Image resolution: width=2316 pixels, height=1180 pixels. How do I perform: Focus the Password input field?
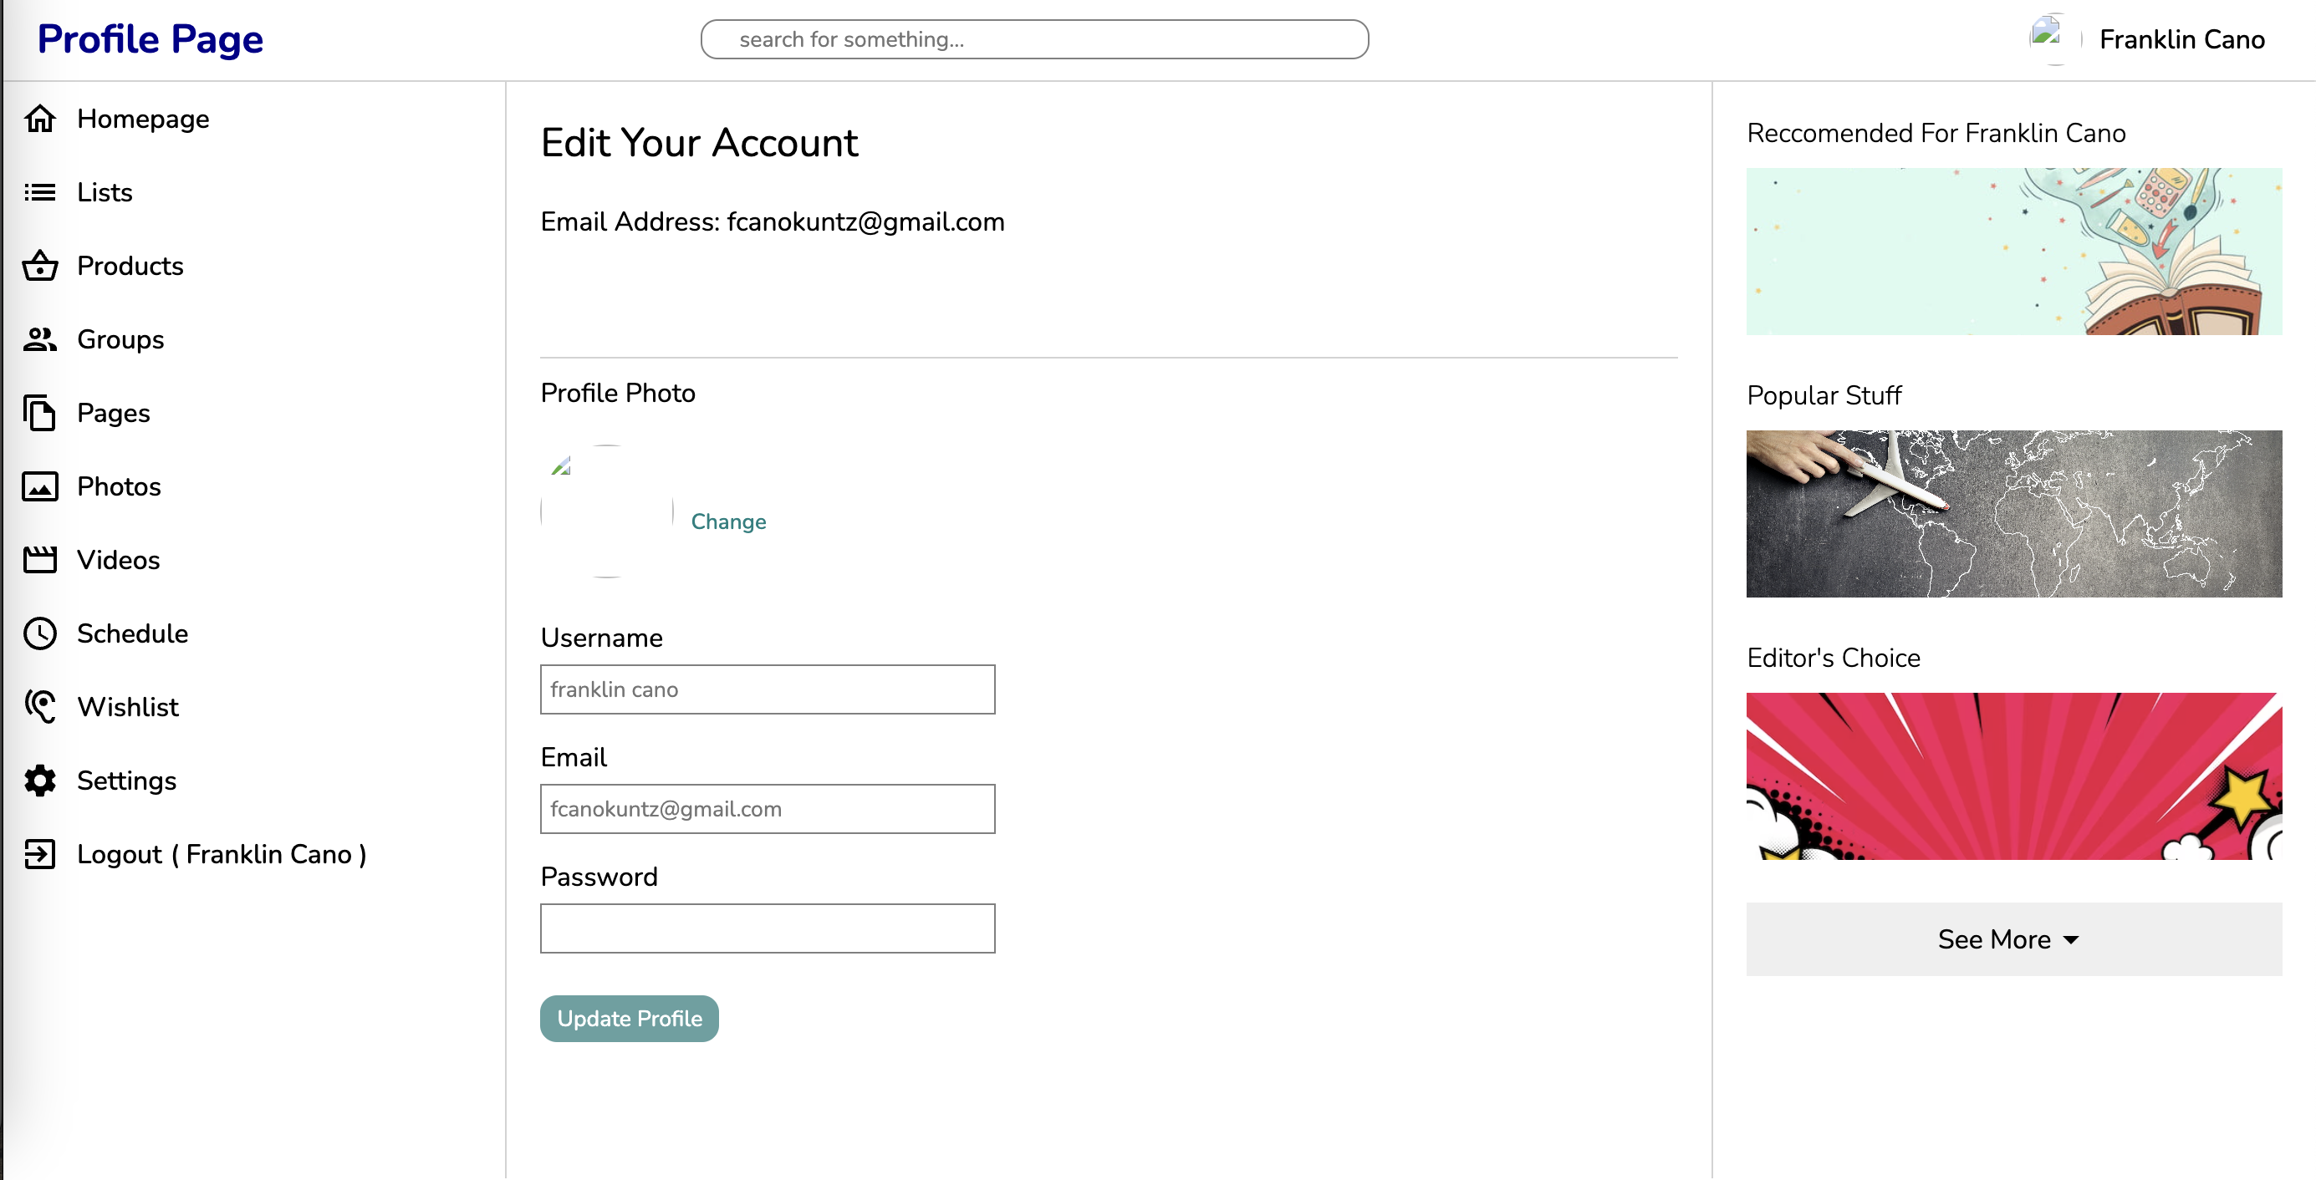(x=767, y=928)
